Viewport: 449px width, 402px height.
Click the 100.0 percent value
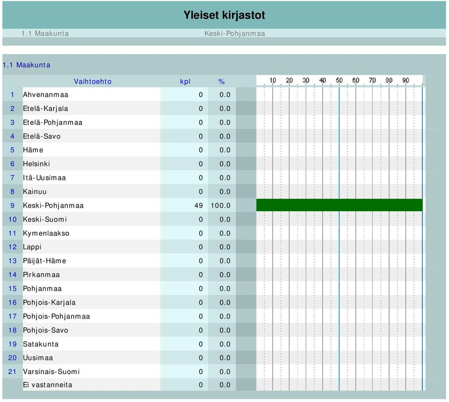point(220,205)
